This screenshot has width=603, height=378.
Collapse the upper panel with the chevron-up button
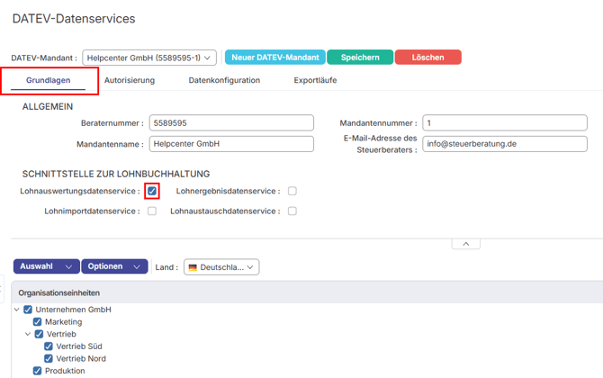pos(465,244)
